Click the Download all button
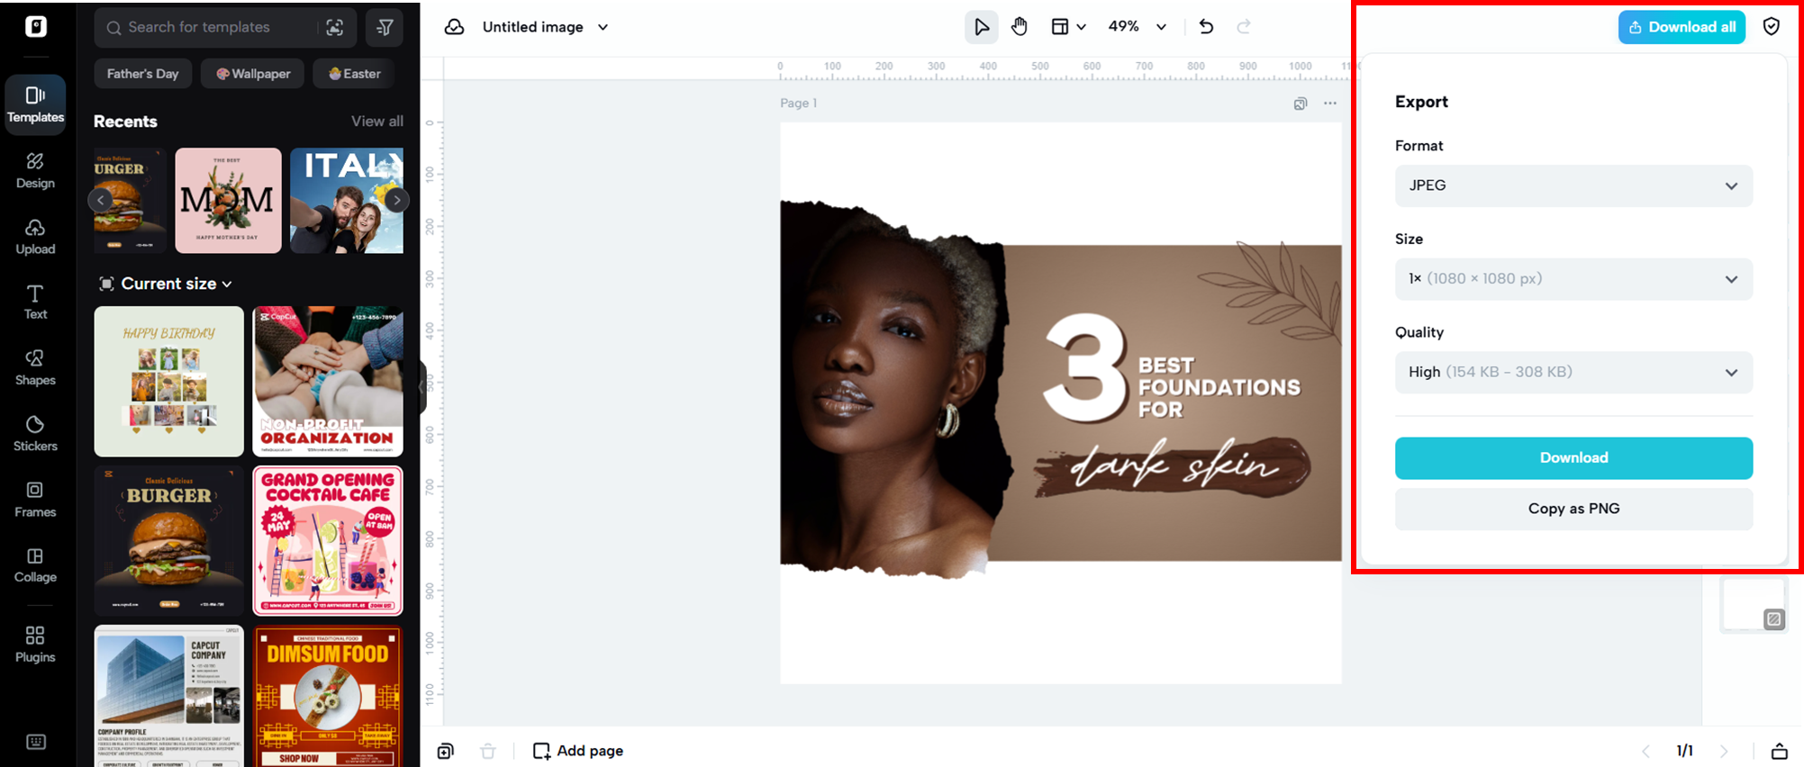1804x767 pixels. (x=1682, y=27)
